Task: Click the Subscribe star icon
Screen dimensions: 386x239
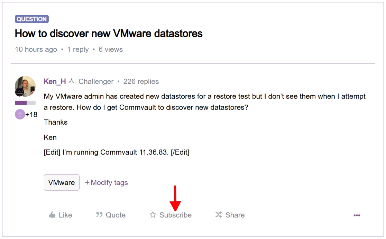Action: (x=153, y=215)
